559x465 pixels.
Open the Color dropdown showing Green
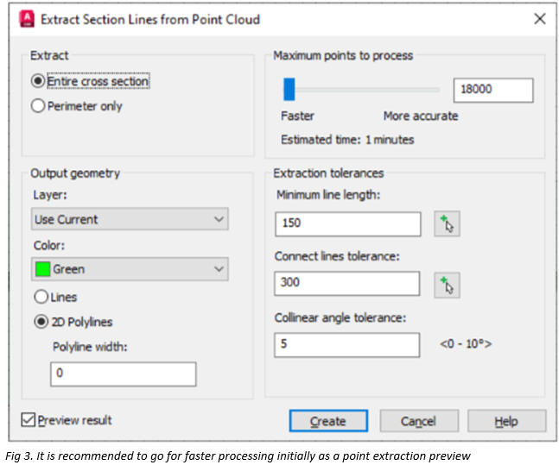click(130, 269)
